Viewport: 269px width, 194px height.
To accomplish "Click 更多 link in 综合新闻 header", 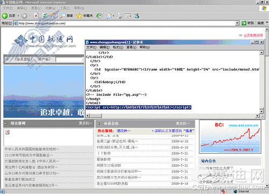I will (x=86, y=123).
